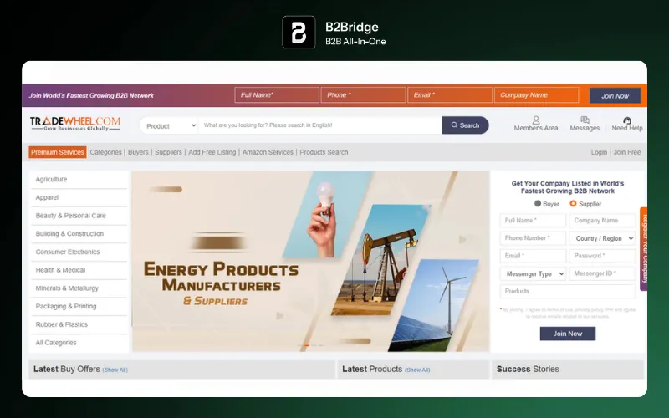
Task: Click Join Now under registration form
Action: pos(568,334)
